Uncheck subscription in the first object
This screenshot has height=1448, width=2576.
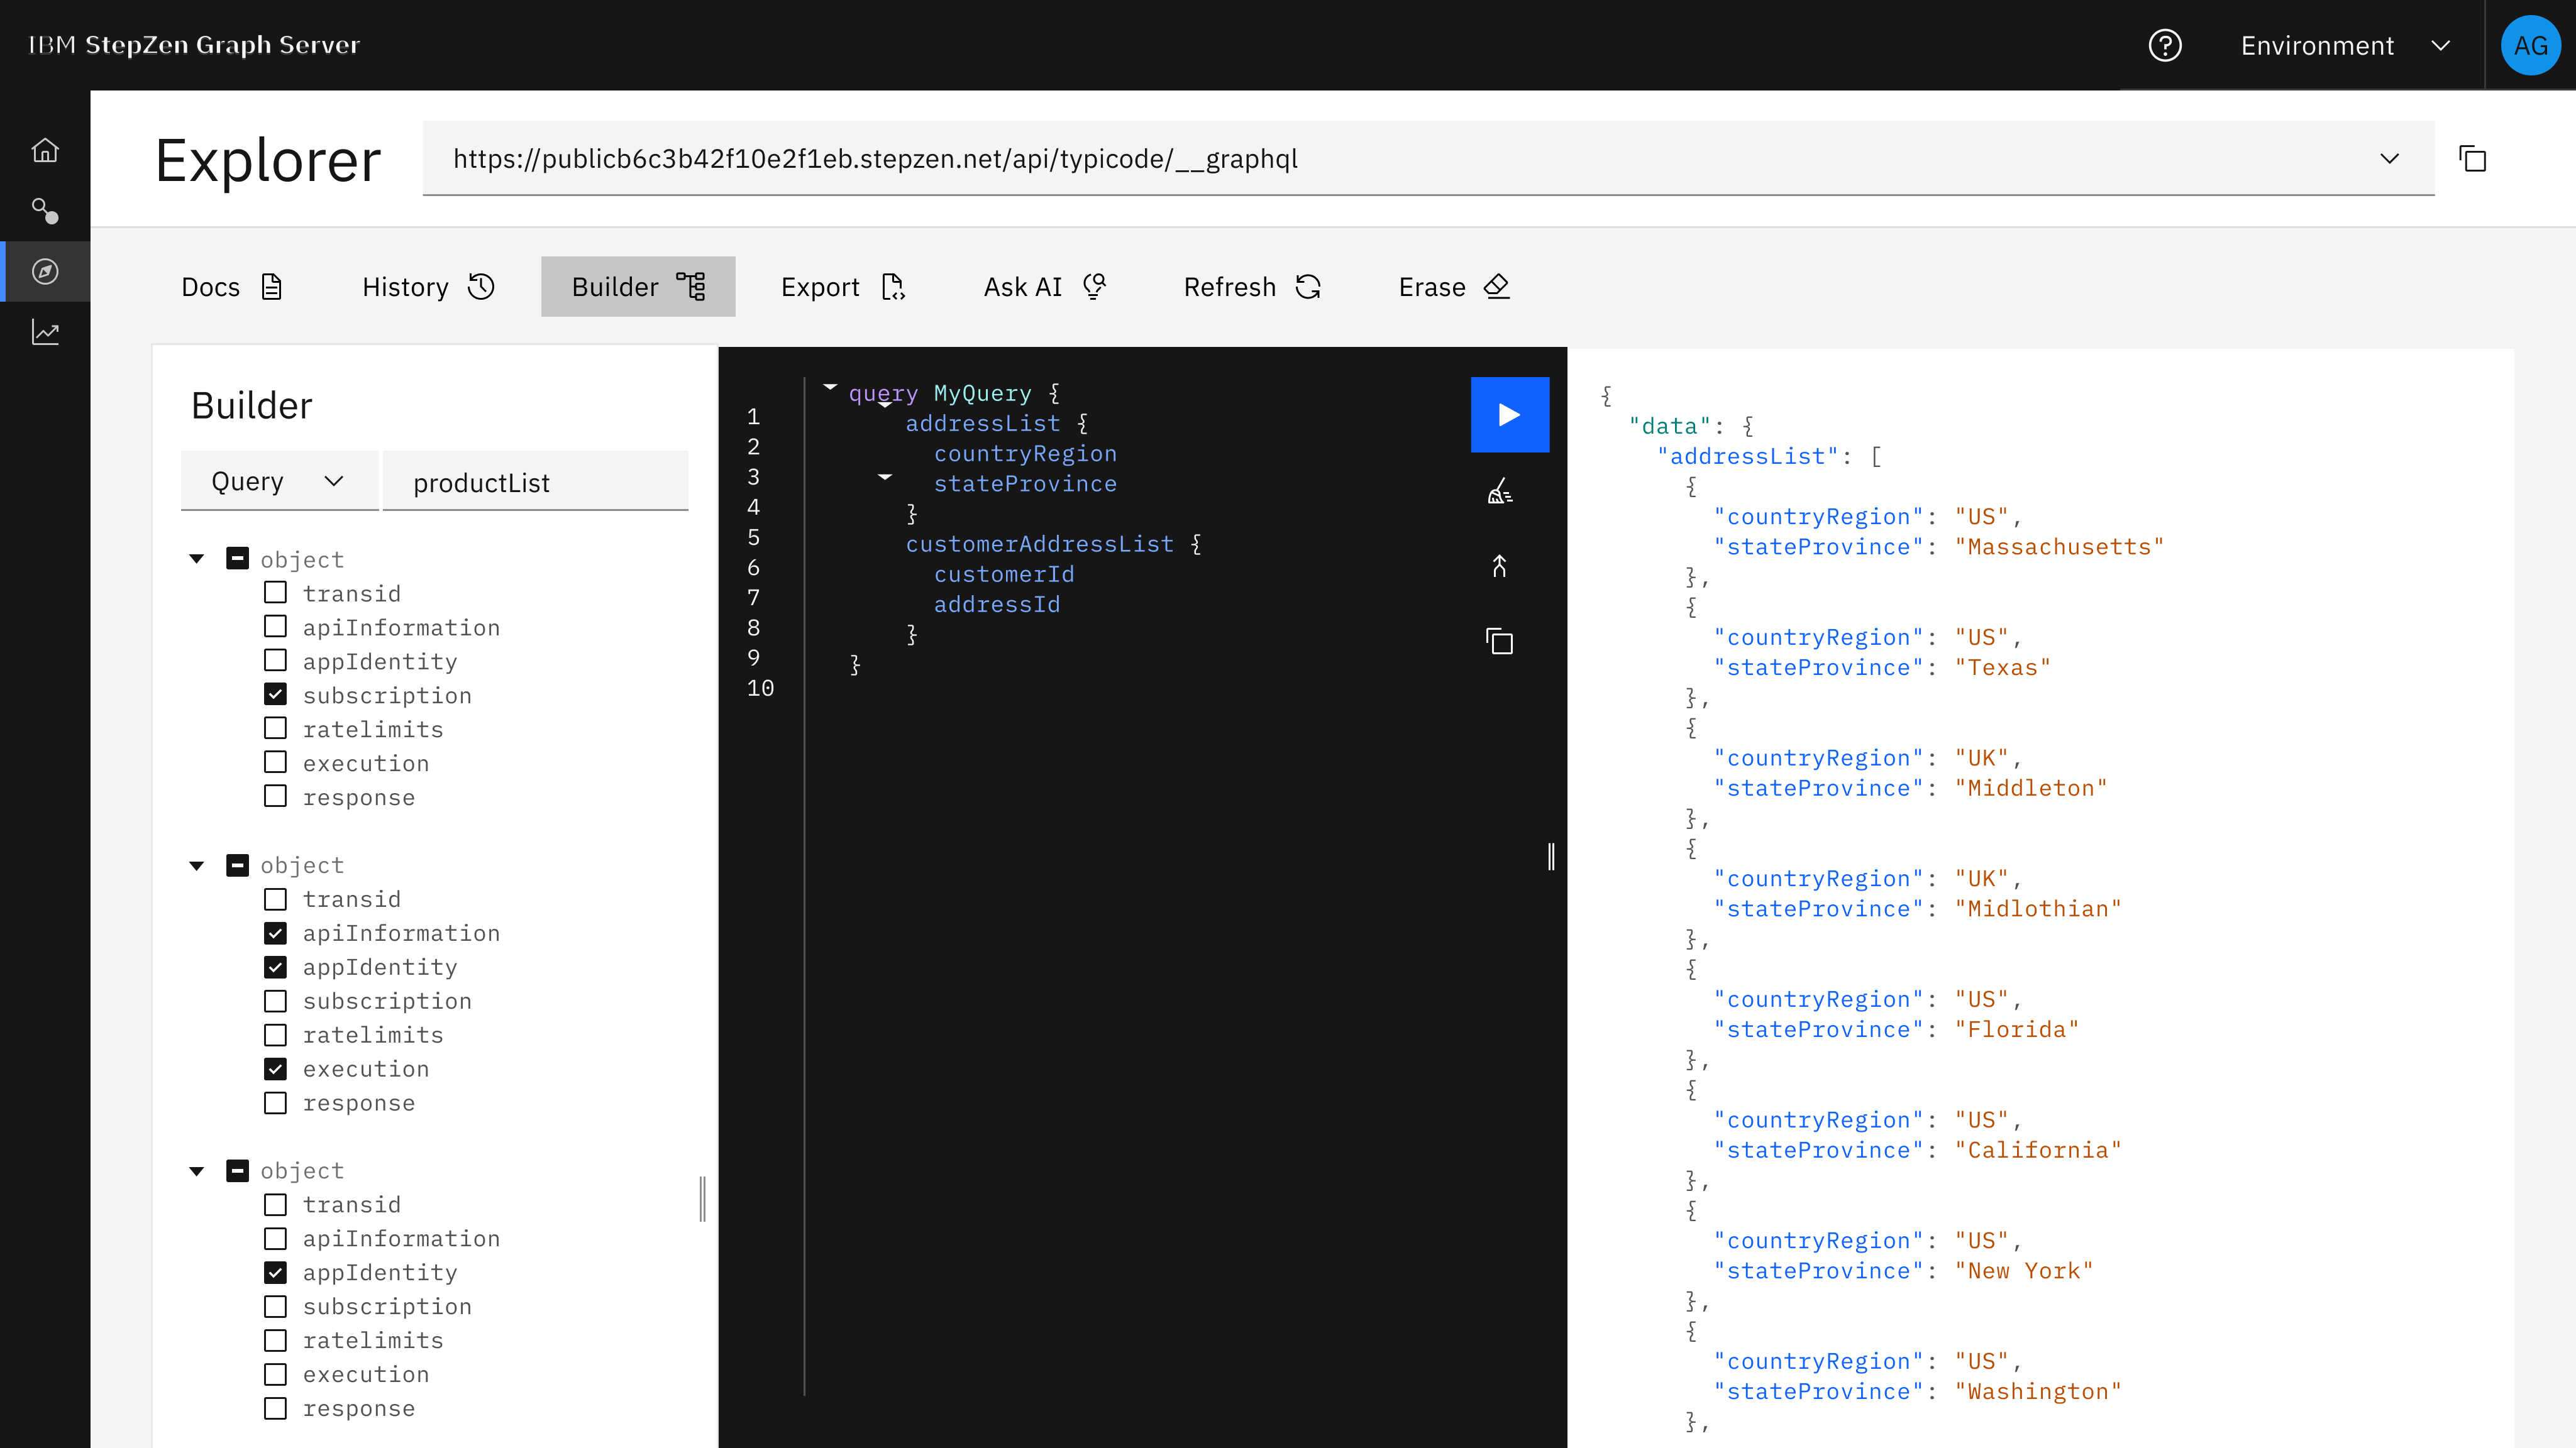pos(276,694)
